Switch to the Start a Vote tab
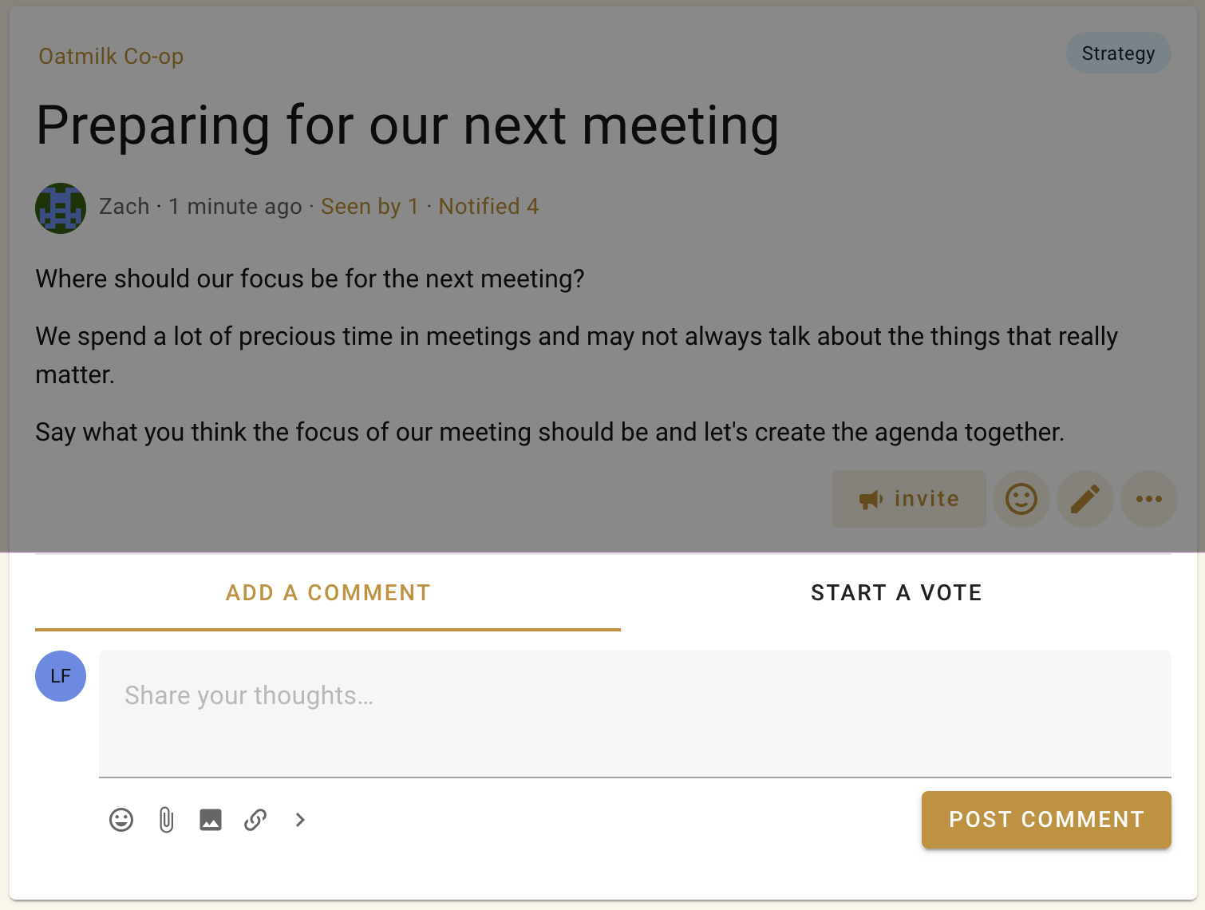The image size is (1205, 910). (x=896, y=593)
